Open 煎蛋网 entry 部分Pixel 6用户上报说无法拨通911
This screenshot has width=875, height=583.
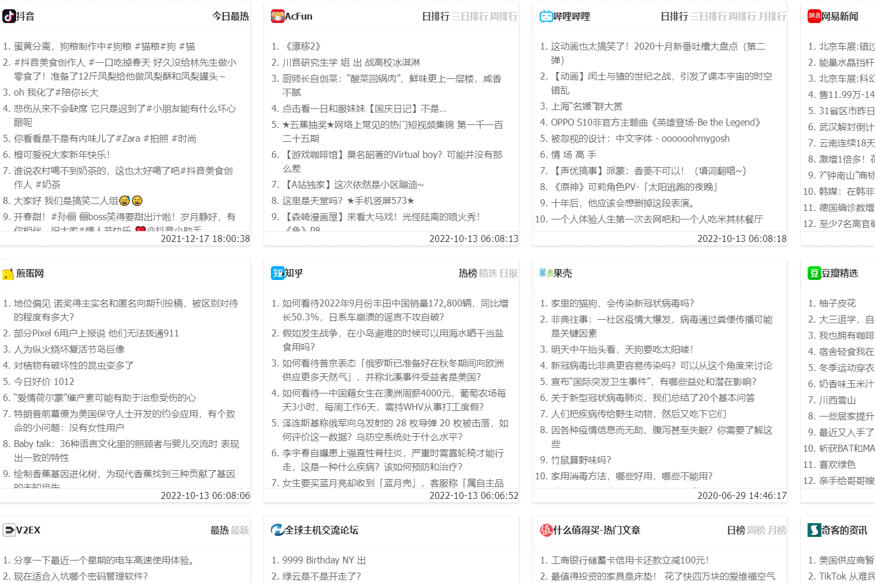[96, 333]
